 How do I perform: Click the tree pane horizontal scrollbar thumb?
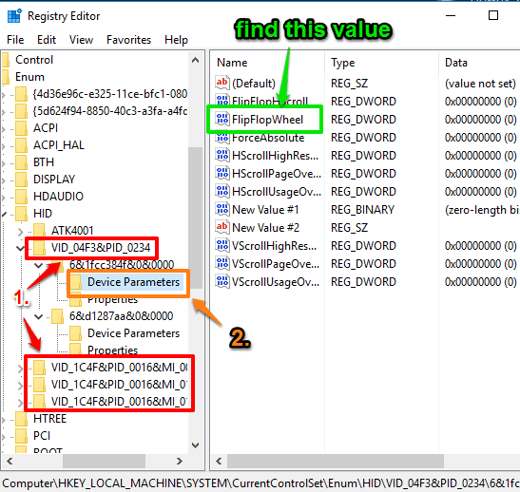point(104,461)
